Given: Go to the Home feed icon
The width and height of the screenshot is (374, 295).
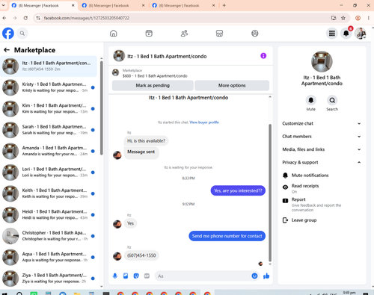Looking at the screenshot, I should [114, 33].
